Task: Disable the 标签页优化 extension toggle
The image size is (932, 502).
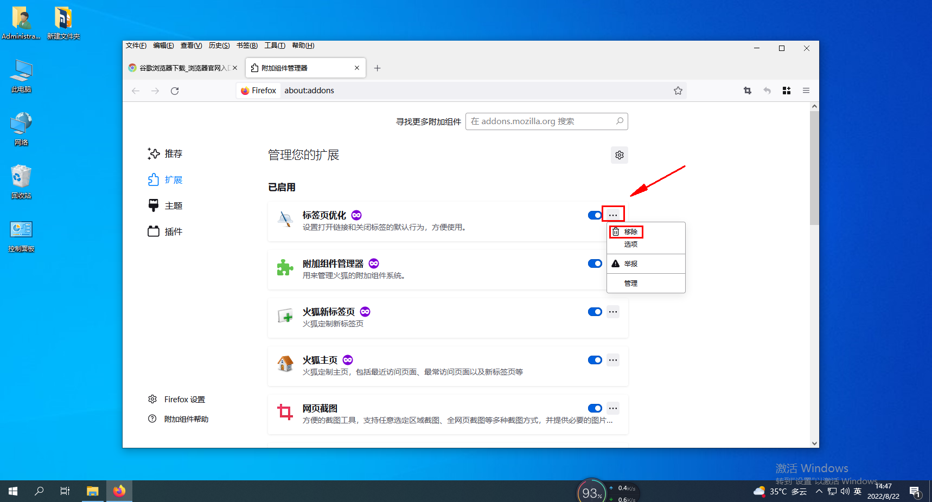Action: [595, 215]
